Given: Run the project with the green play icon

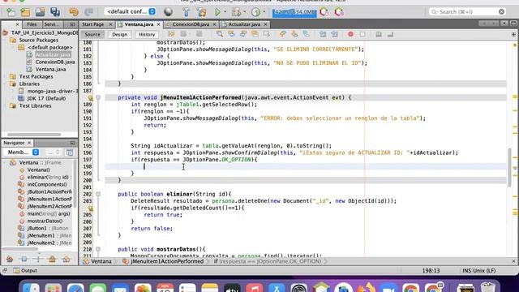Looking at the screenshot, I should (x=217, y=12).
